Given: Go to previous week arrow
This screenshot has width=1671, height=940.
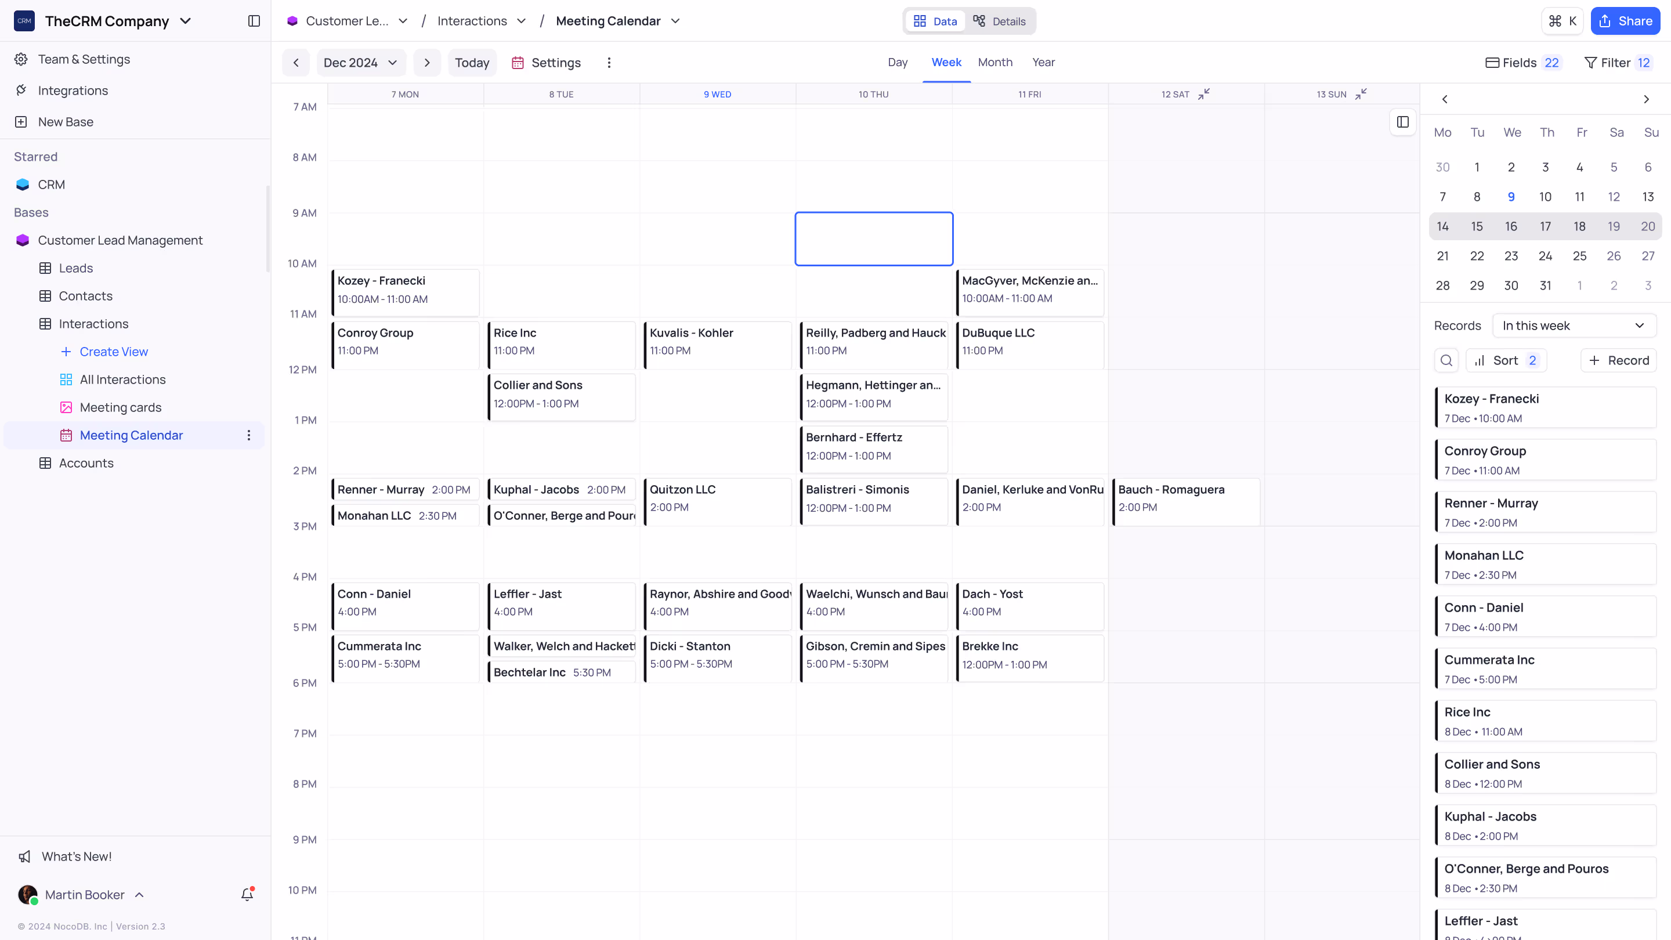Looking at the screenshot, I should point(296,63).
